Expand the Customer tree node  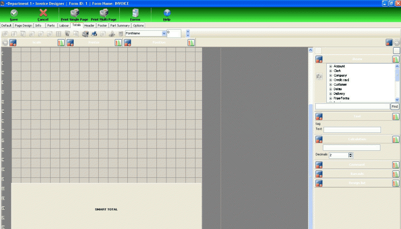click(330, 85)
